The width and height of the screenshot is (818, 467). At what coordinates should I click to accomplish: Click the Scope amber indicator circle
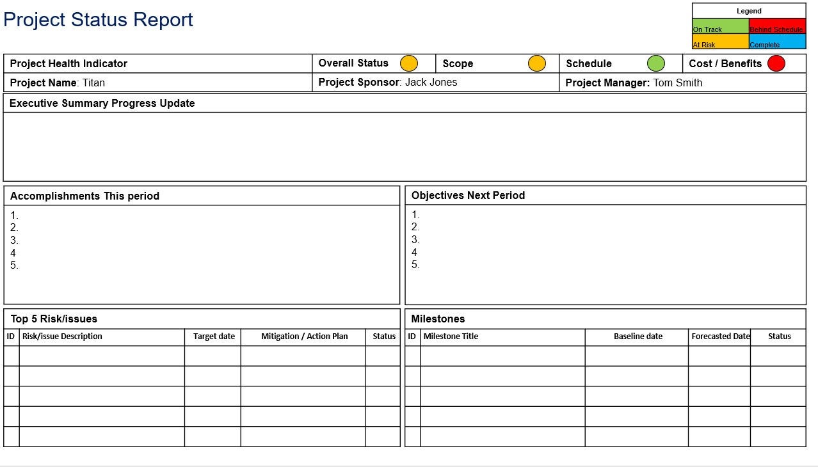coord(537,63)
